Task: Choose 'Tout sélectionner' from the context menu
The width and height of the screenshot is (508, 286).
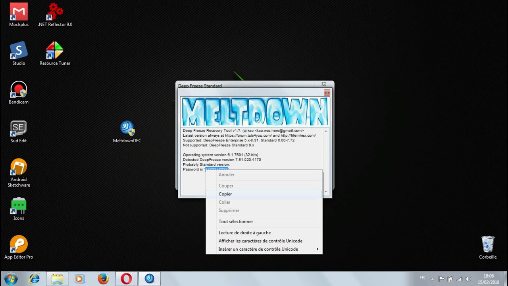Action: point(236,221)
